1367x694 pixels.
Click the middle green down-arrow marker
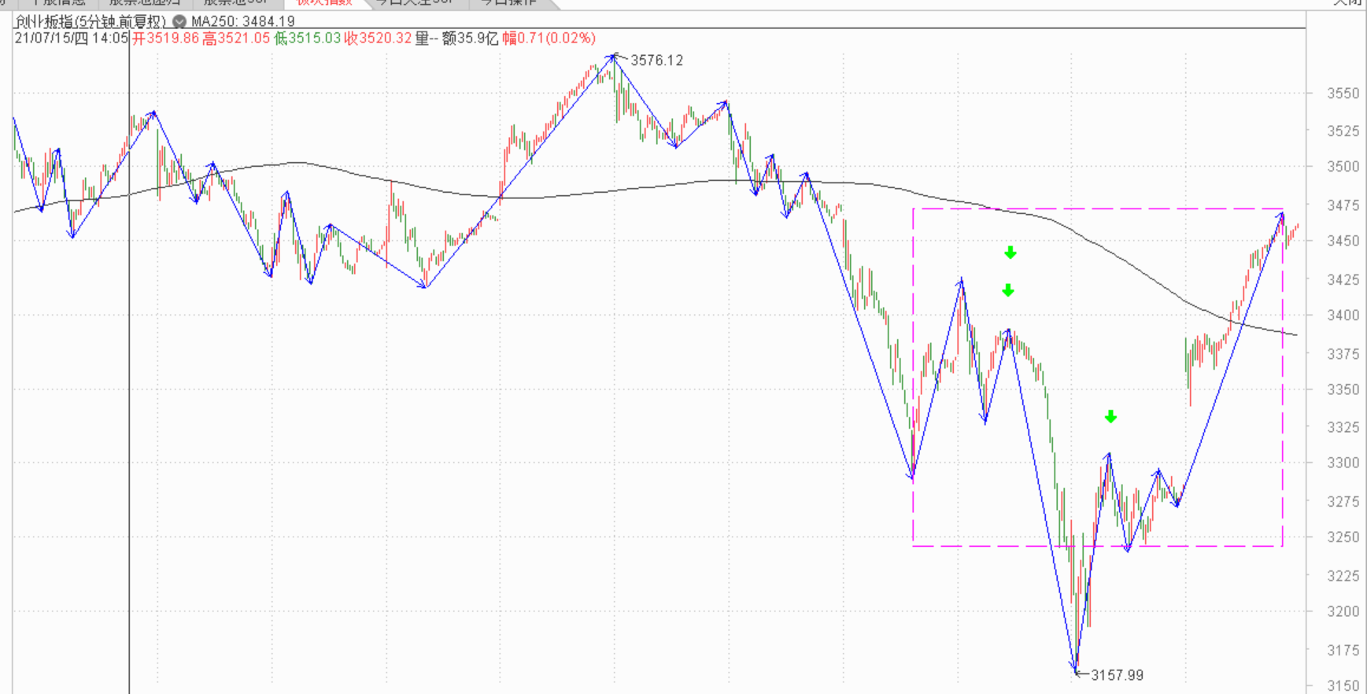(1008, 291)
